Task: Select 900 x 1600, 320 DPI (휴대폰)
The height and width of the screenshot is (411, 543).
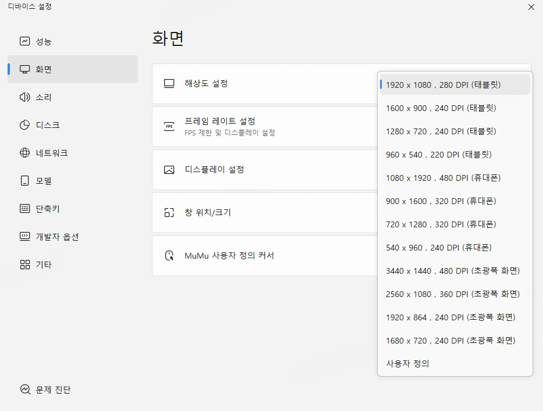Action: (455, 201)
